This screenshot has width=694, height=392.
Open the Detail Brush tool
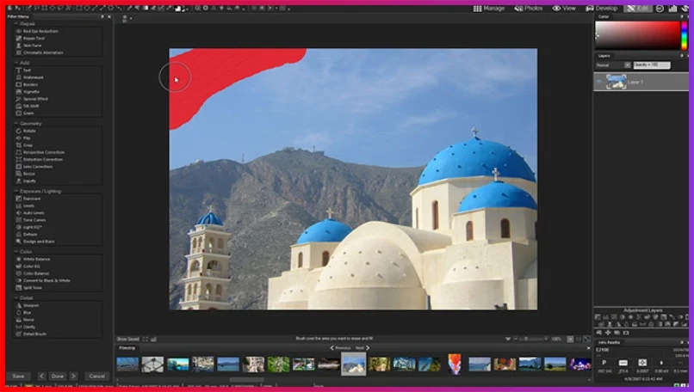click(31, 334)
